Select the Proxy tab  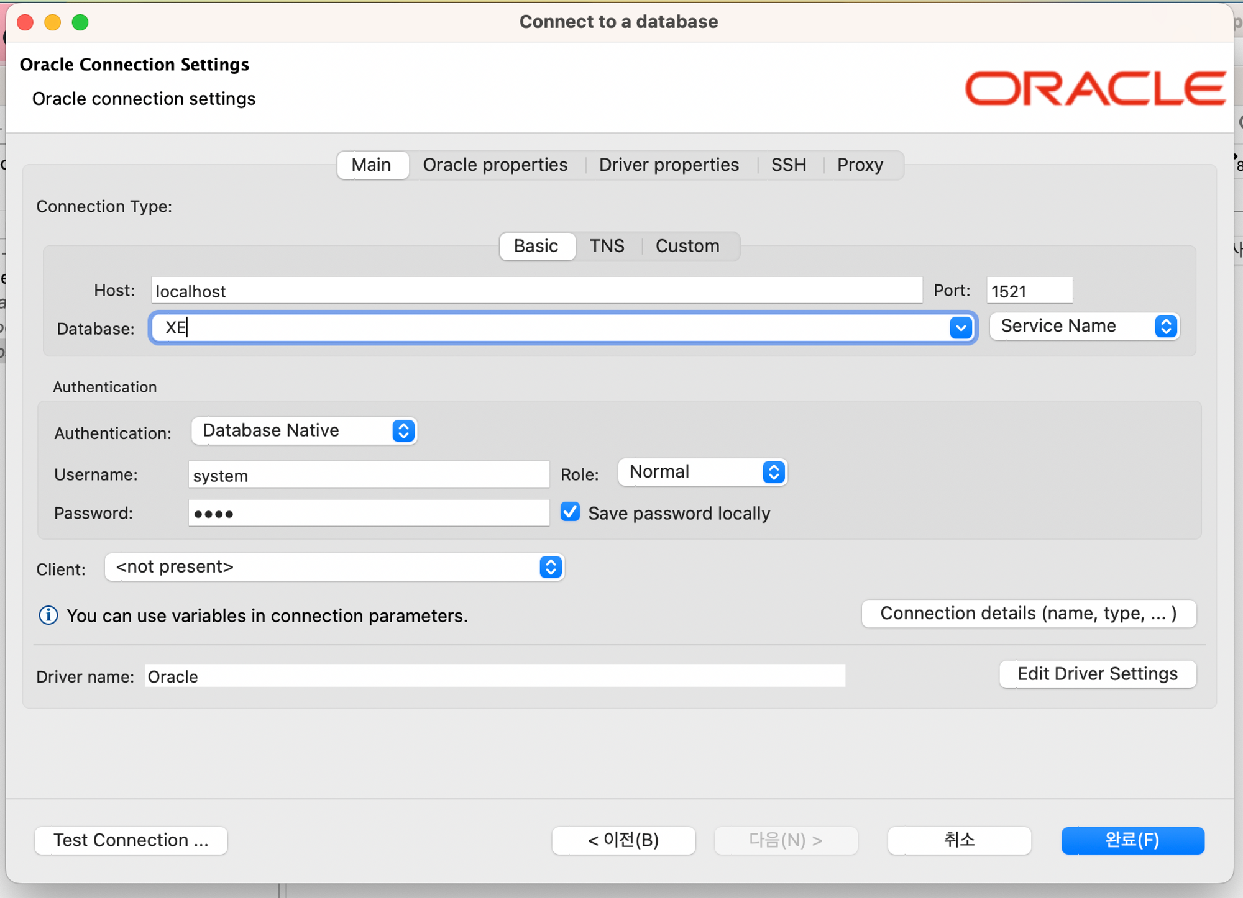click(860, 165)
